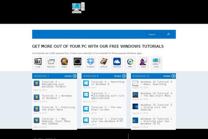Open Windows 10 Tutorial 4 – Basic Searching
208x139 pixels.
(156, 83)
